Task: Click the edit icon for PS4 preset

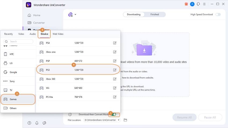Action: (x=115, y=43)
